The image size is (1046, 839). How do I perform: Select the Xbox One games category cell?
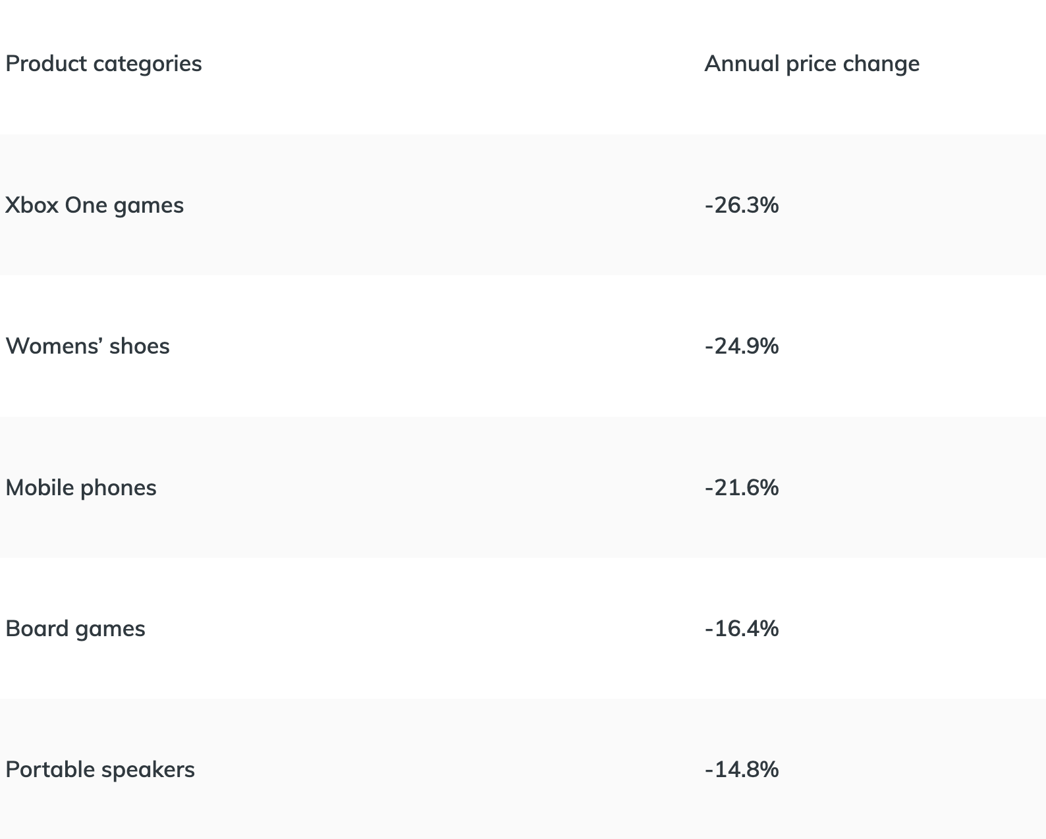94,205
